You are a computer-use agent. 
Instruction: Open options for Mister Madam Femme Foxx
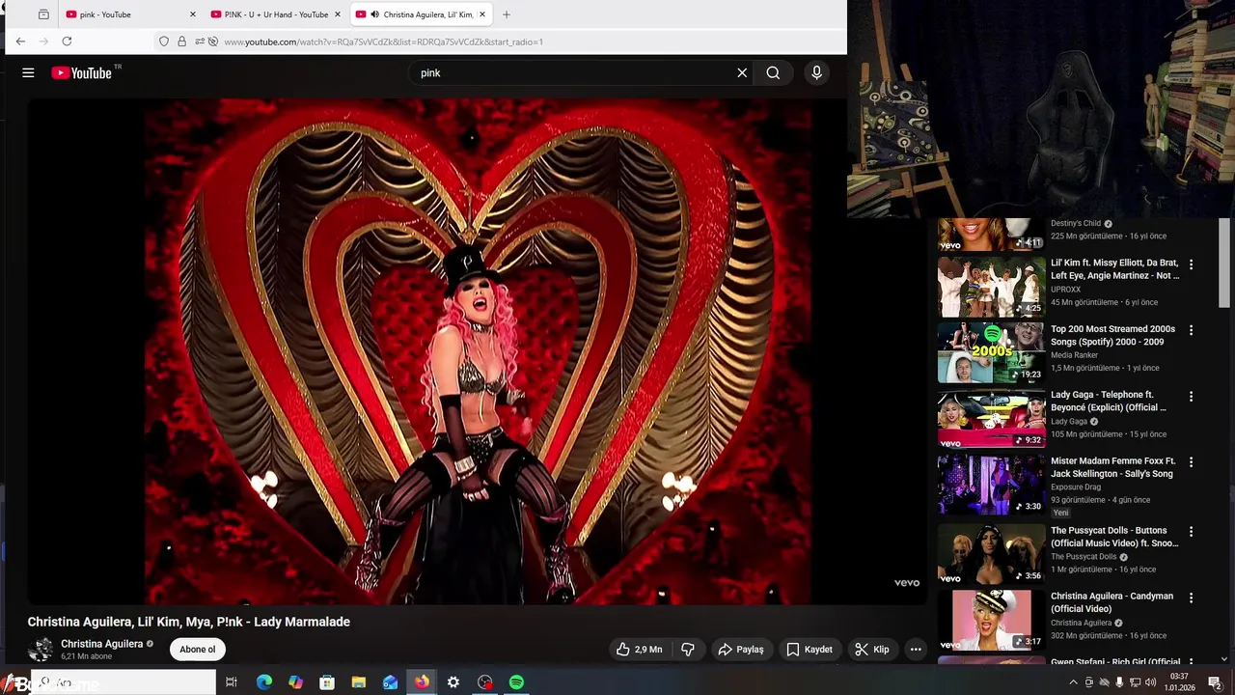click(1191, 462)
